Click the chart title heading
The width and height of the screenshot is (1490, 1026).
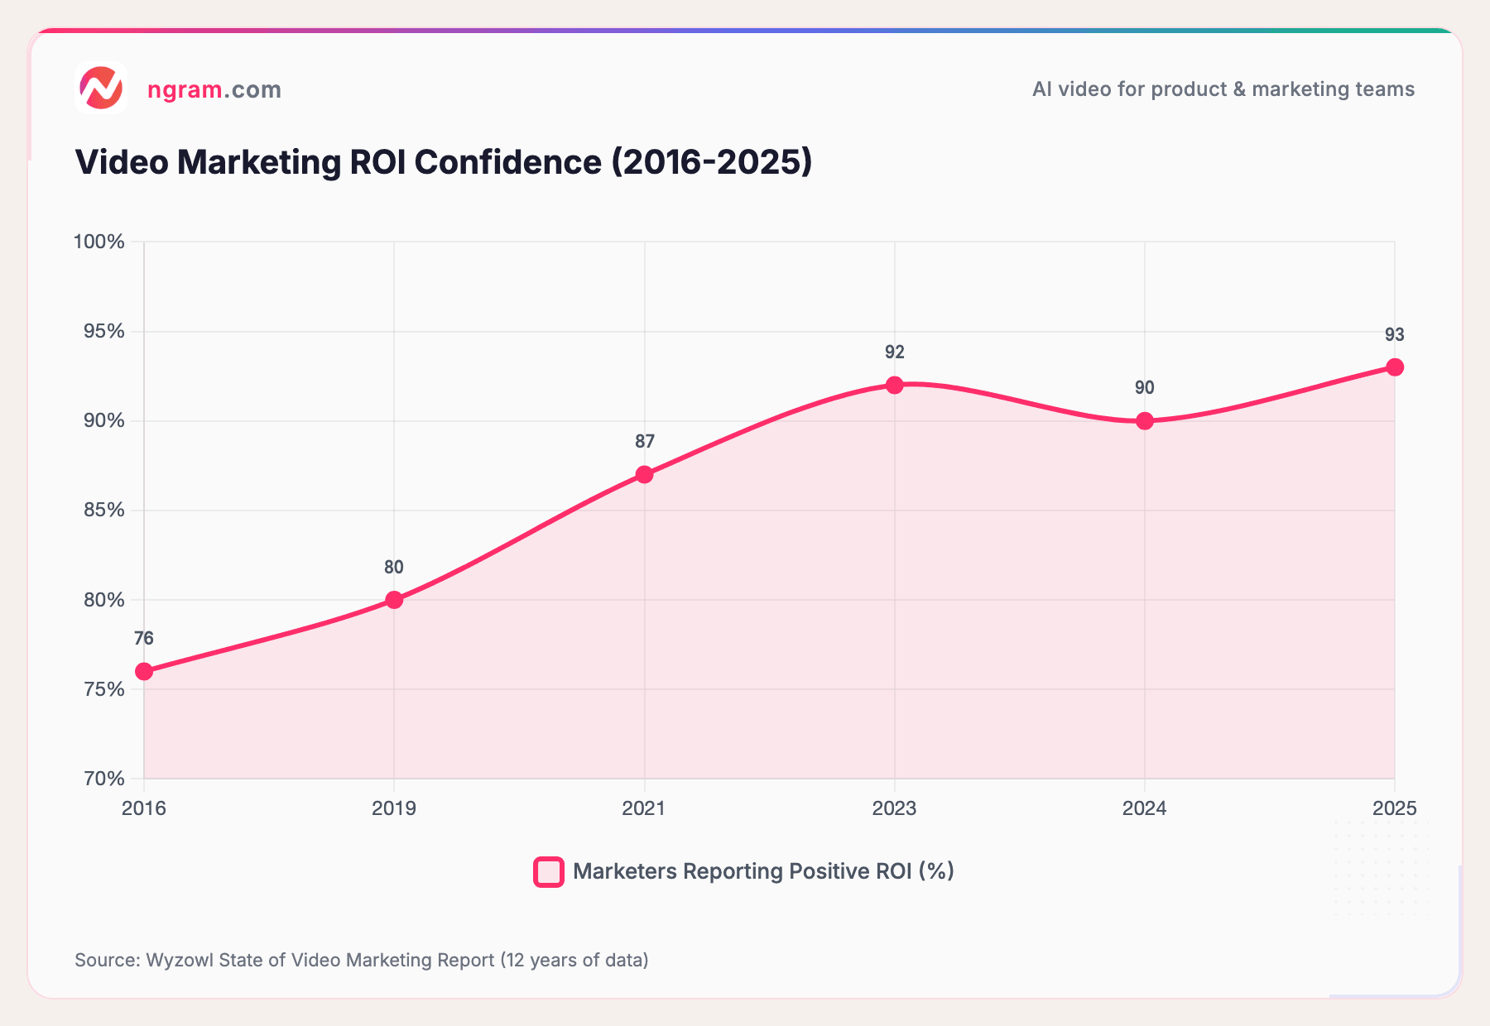pos(444,163)
